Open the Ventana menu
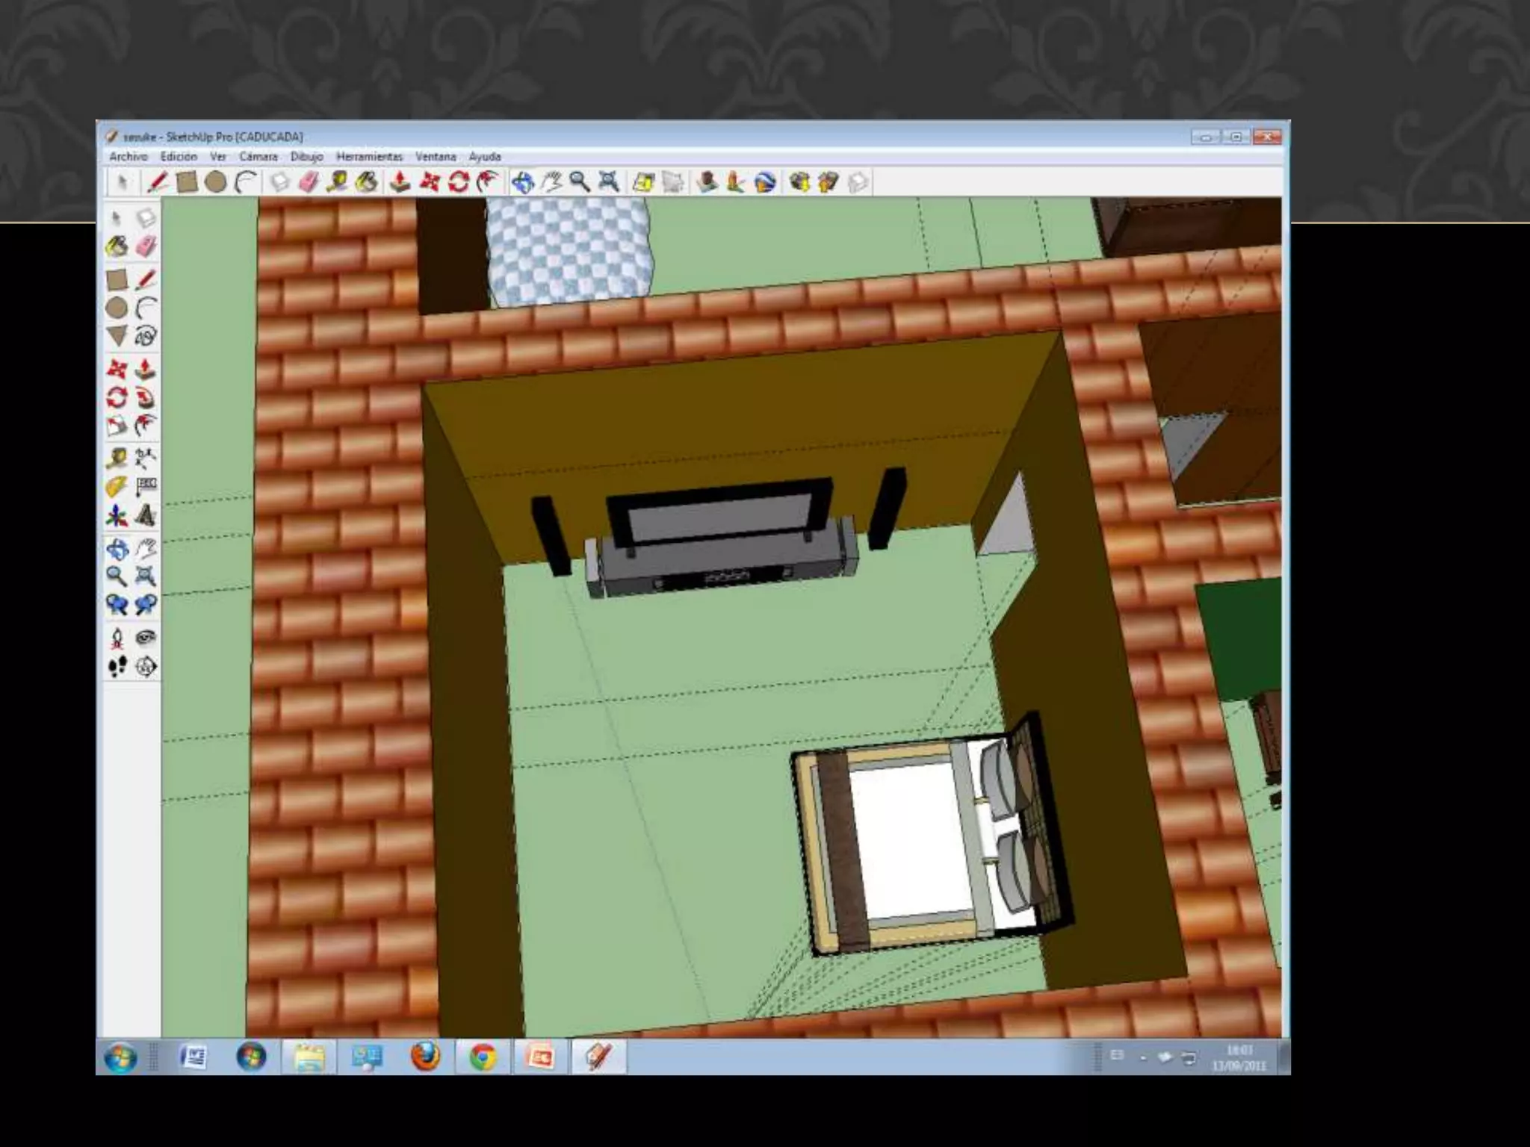1530x1147 pixels. 436,157
